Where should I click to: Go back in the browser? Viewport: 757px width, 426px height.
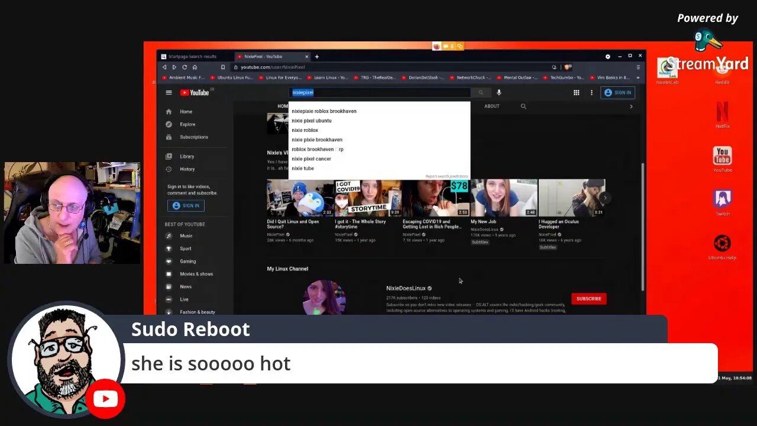click(164, 67)
